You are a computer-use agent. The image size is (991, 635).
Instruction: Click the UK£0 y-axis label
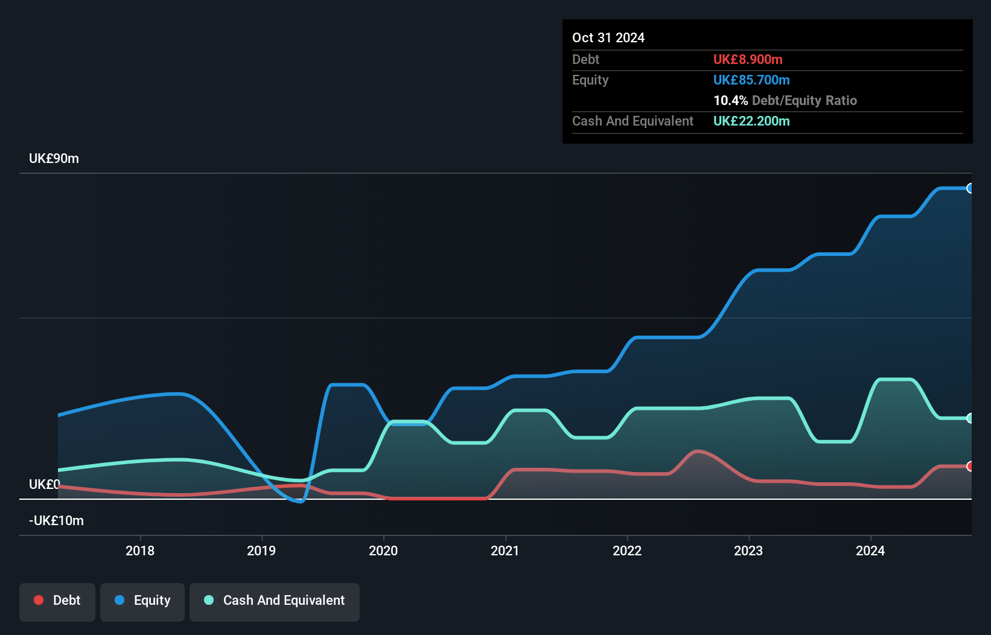click(x=45, y=485)
